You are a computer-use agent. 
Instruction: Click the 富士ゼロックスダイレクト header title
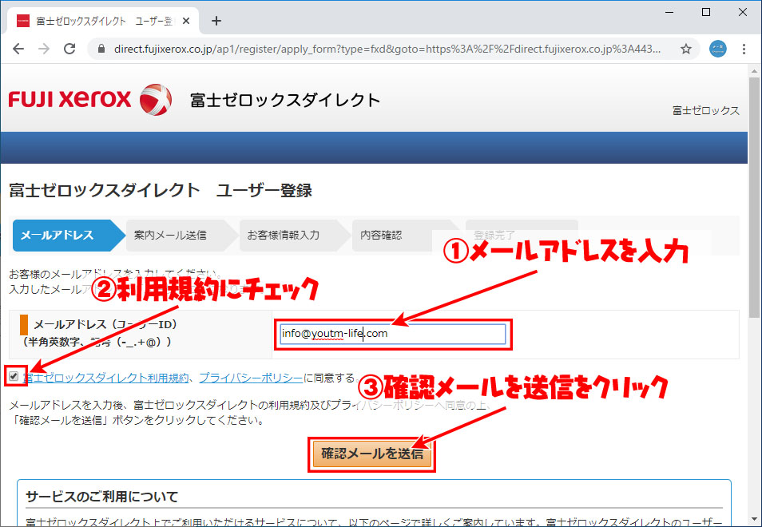click(x=285, y=100)
